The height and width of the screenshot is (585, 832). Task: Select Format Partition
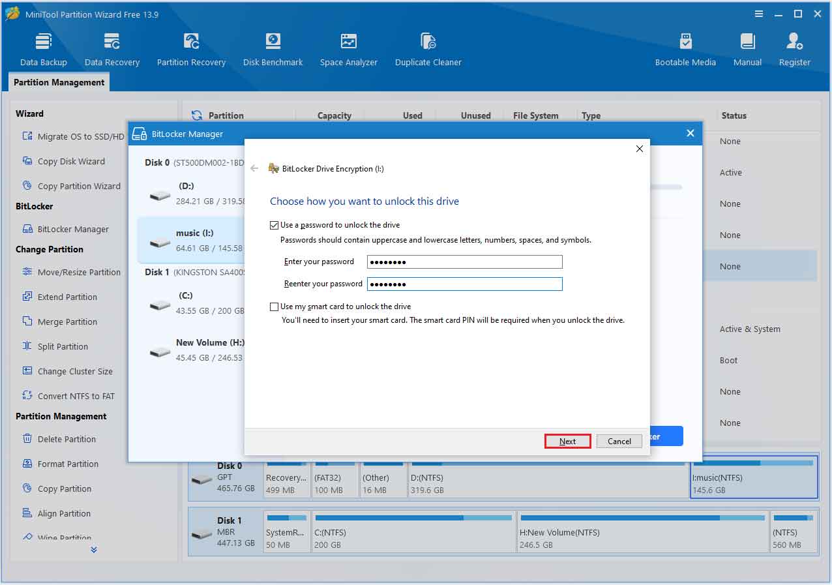tap(61, 464)
